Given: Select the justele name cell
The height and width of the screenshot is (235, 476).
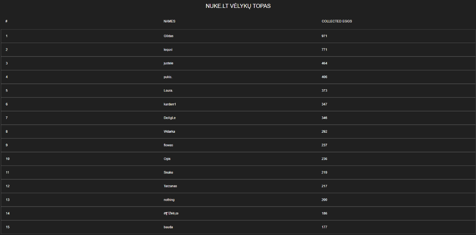Looking at the screenshot, I should [x=169, y=63].
